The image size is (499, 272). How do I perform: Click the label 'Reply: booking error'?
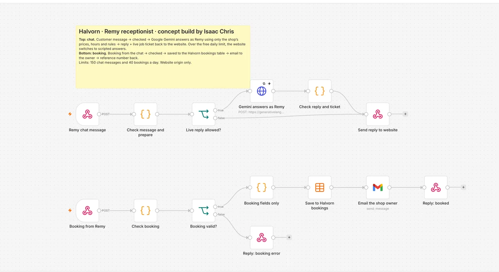coord(262,253)
